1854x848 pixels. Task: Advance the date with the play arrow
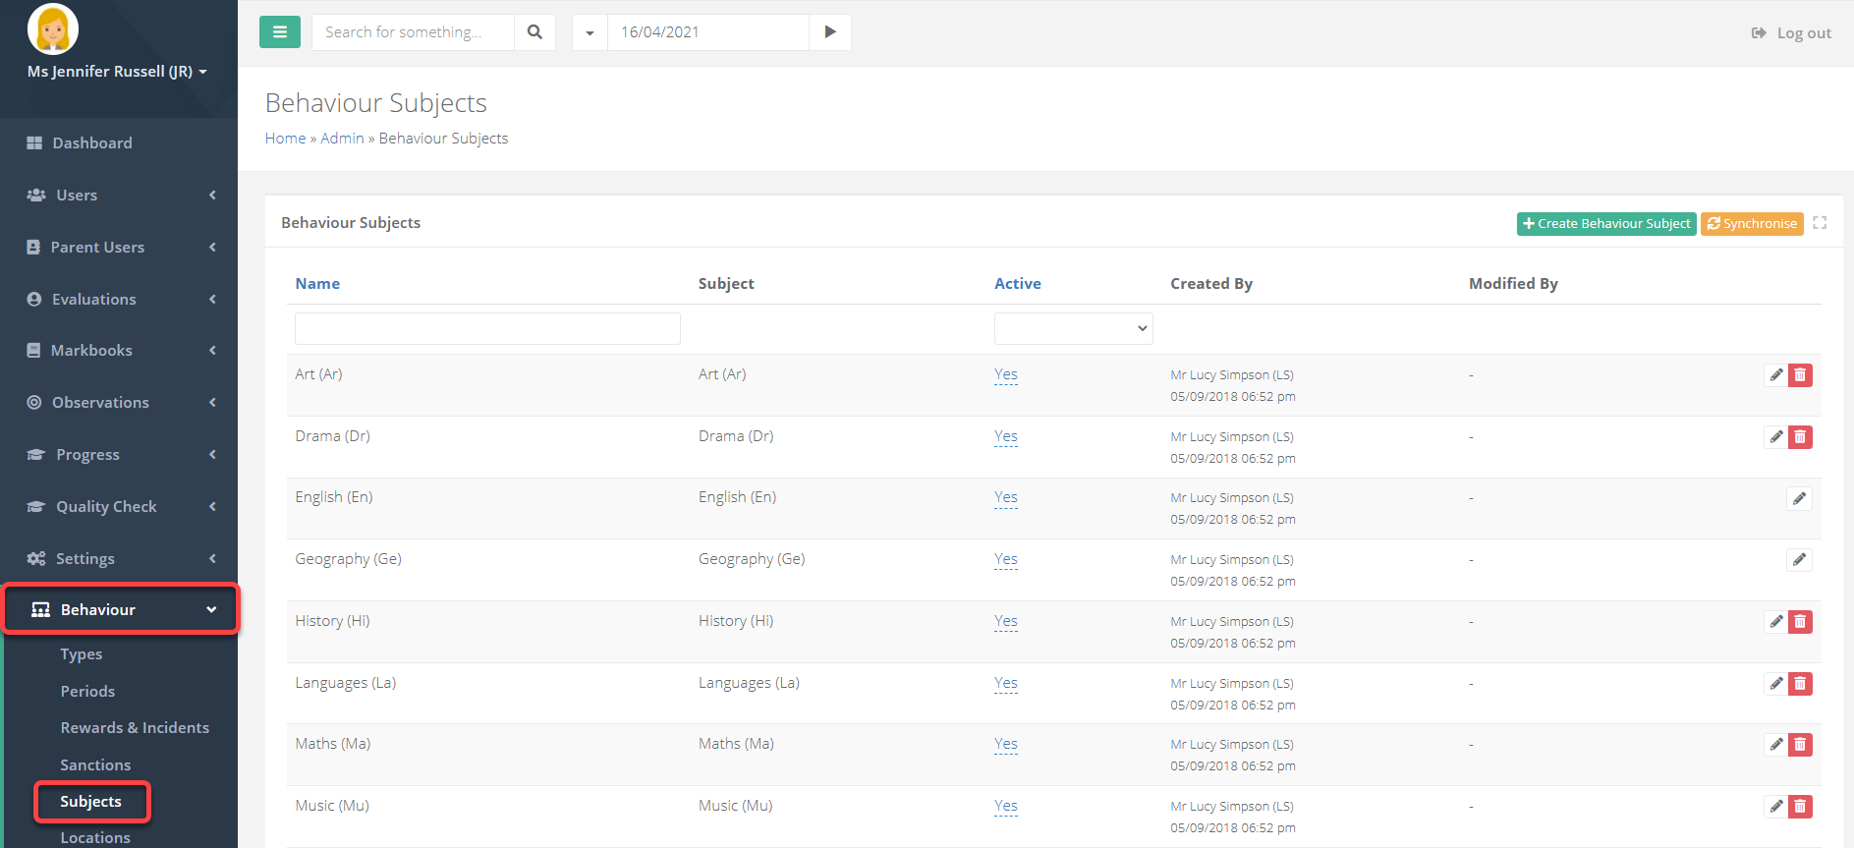[x=830, y=31]
